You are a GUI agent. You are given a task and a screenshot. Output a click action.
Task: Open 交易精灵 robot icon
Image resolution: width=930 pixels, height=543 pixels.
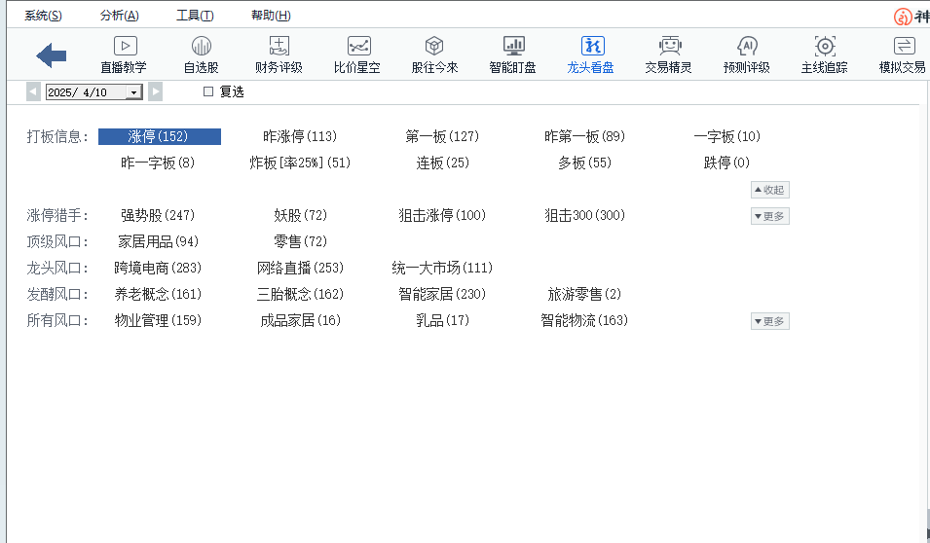669,47
